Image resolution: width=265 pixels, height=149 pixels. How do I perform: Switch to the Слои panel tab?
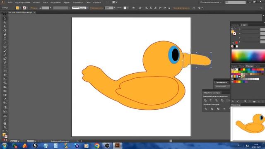click(258, 66)
